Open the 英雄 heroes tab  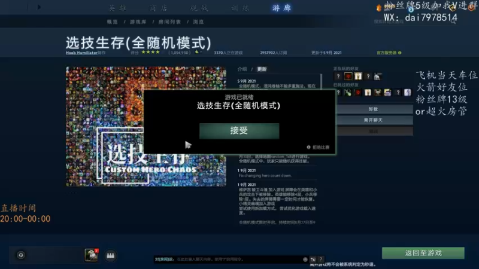pos(117,8)
